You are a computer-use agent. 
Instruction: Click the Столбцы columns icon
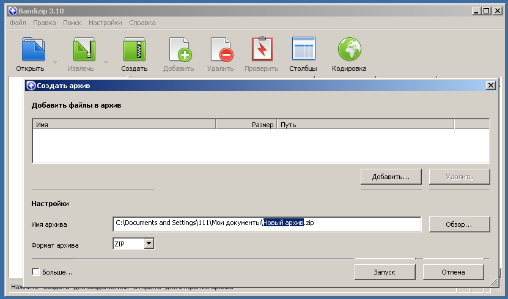[x=304, y=48]
